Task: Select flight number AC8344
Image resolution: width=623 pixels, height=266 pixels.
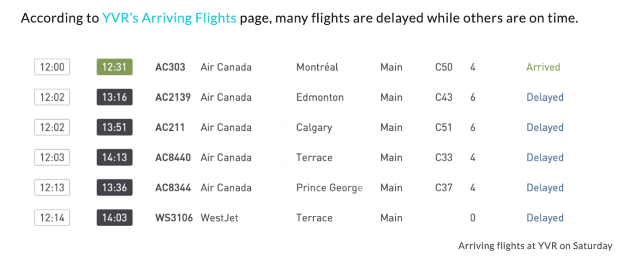Action: pyautogui.click(x=173, y=188)
